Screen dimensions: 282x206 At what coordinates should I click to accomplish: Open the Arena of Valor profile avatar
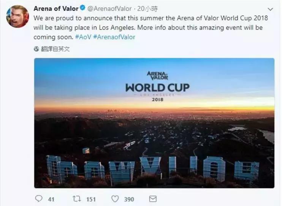16,16
